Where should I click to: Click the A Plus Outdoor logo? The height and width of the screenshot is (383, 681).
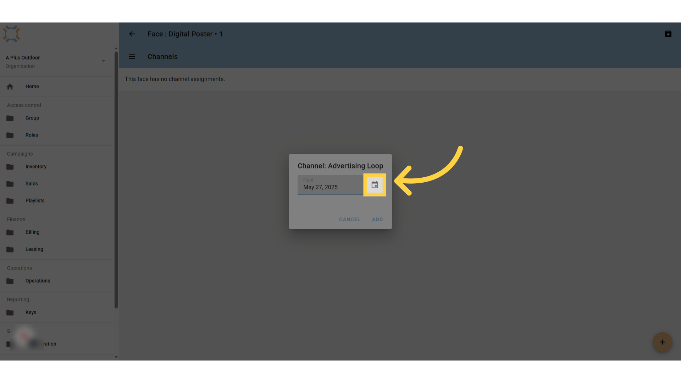pos(11,34)
